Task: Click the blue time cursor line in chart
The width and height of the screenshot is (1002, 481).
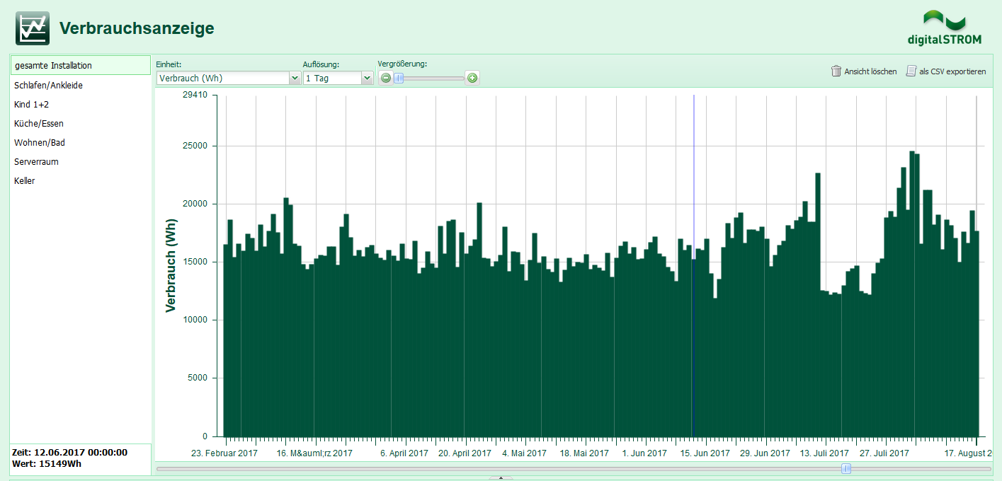Action: [x=694, y=265]
